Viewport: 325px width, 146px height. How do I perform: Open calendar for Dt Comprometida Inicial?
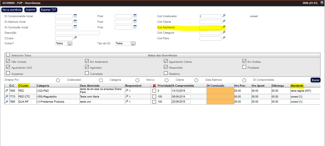pos(75,16)
